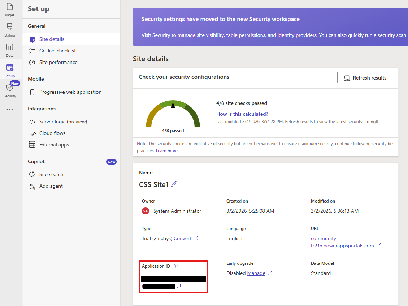Screen dimensions: 408x306
Task: Open the more options ellipsis in rail
Action: [x=10, y=110]
